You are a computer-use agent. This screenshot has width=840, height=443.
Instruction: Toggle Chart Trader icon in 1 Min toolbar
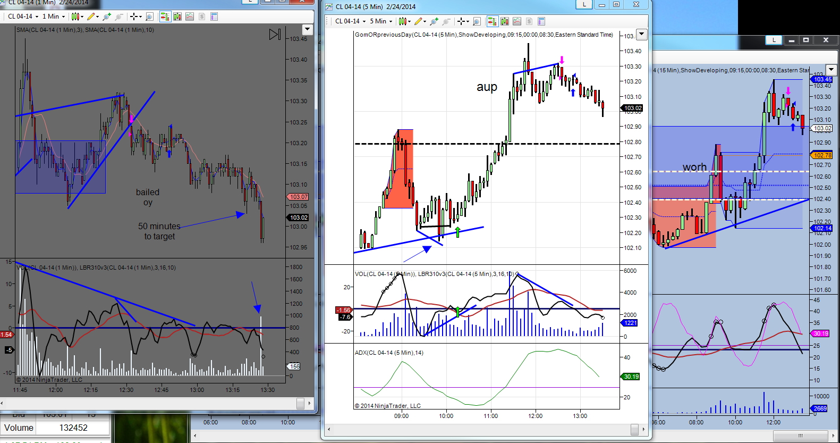165,16
